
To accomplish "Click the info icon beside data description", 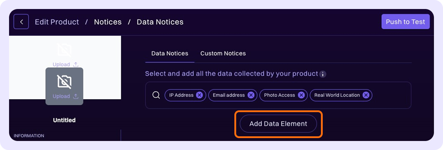I will coord(323,74).
